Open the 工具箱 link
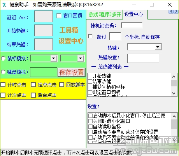Viewport: 179px width, 156px height. point(69,30)
